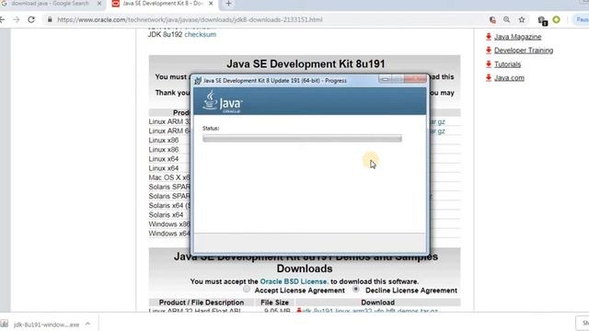589x331 pixels.
Task: Select Accept License Agreement radio for Demos
Action: pos(247,290)
